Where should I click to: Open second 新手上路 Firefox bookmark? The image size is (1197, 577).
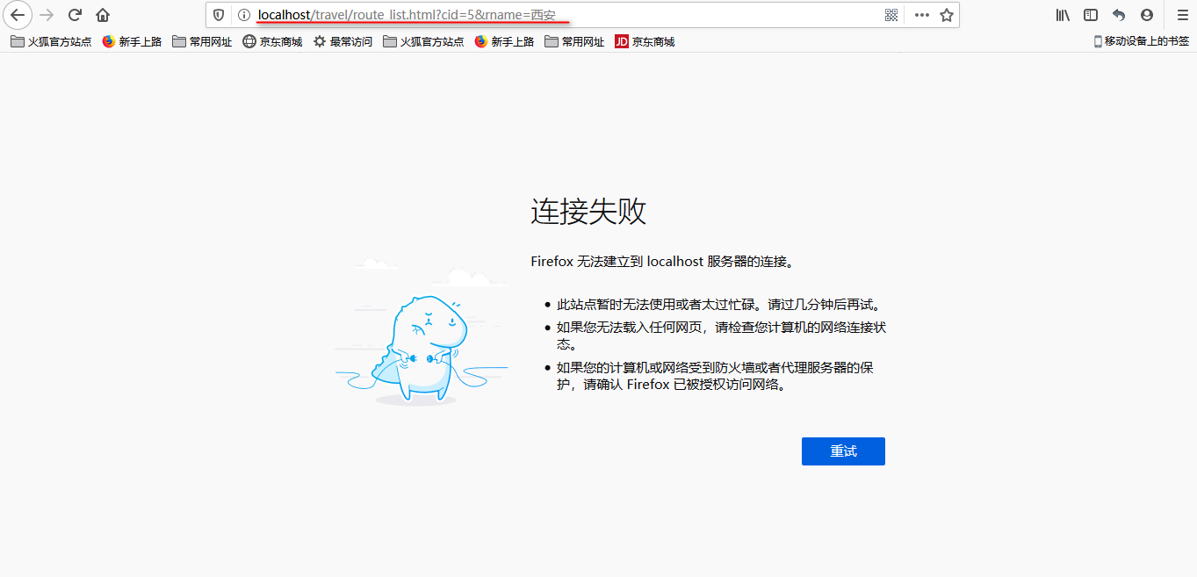click(x=504, y=41)
